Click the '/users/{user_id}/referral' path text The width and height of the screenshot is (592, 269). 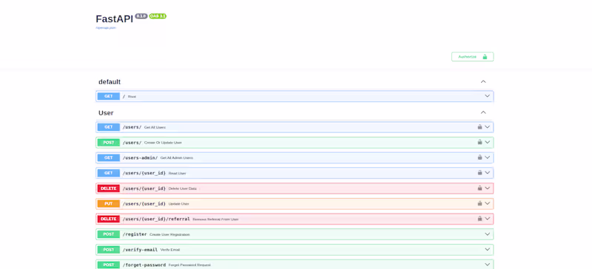(x=156, y=219)
